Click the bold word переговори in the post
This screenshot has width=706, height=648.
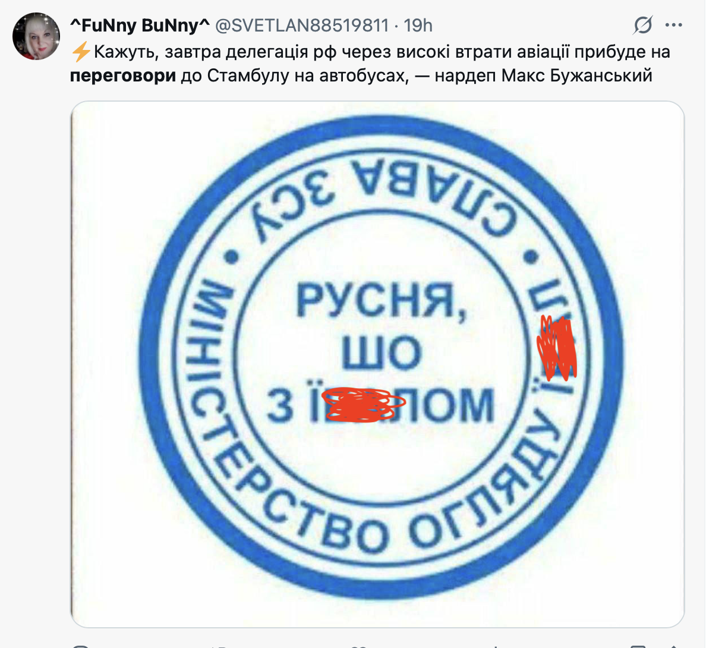pos(123,76)
